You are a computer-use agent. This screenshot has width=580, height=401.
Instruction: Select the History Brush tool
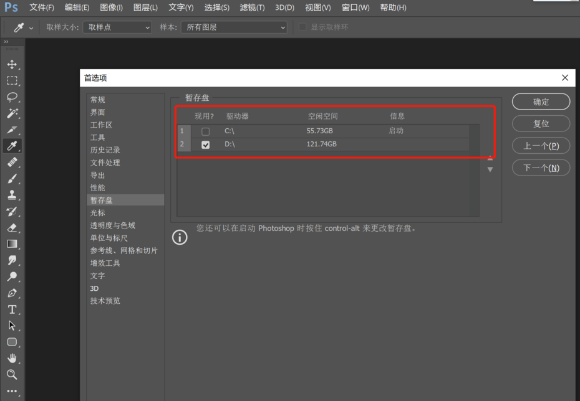pyautogui.click(x=12, y=211)
